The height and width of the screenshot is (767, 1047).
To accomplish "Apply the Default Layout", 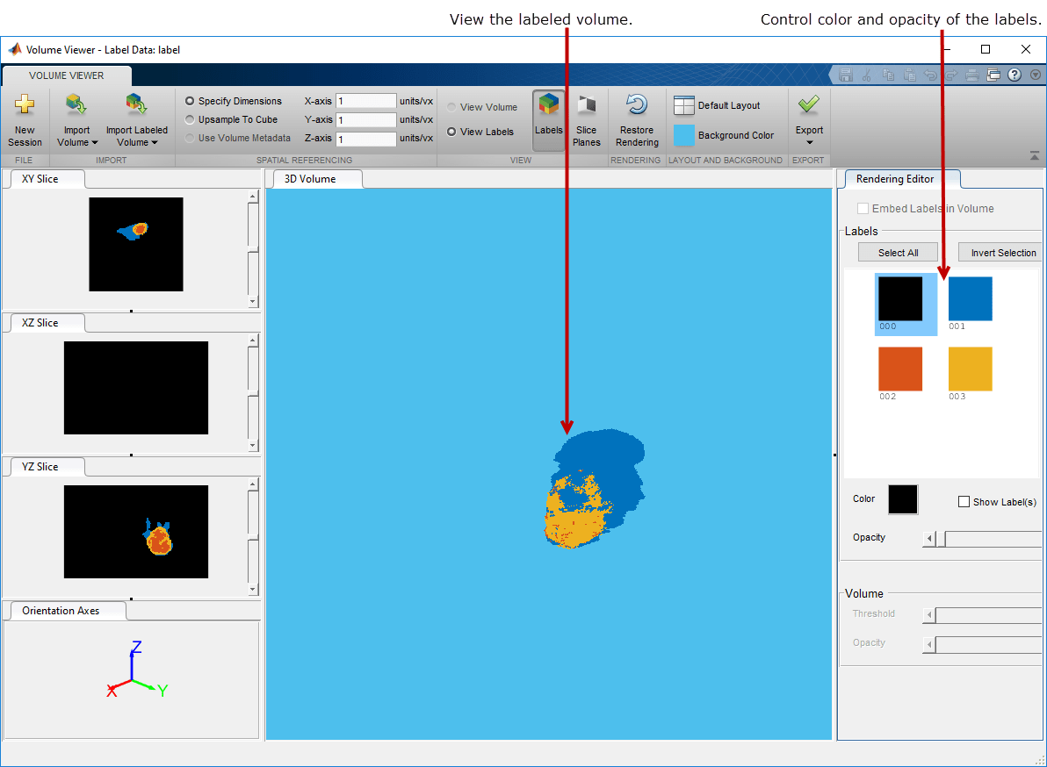I will coord(717,105).
